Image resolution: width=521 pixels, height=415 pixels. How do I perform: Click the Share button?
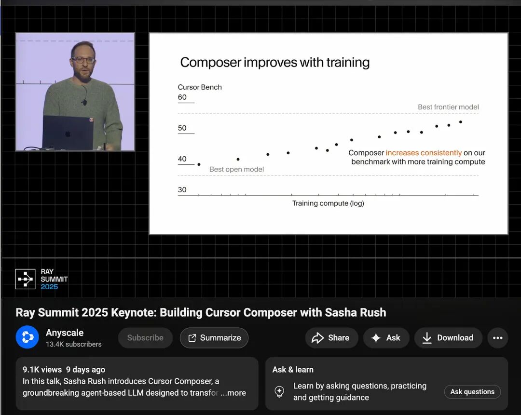tap(331, 337)
